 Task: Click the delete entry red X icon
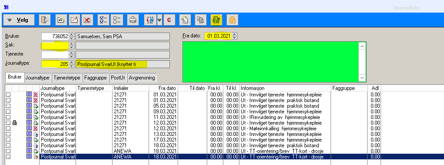(x=87, y=20)
